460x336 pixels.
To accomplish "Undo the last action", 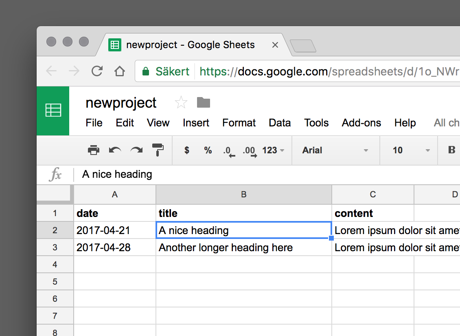I will pos(115,150).
